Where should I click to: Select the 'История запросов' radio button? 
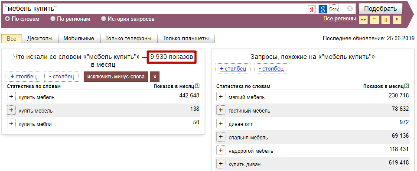(x=104, y=19)
